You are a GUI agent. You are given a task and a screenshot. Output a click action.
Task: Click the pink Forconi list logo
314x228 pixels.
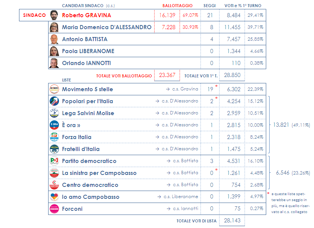tap(54, 209)
